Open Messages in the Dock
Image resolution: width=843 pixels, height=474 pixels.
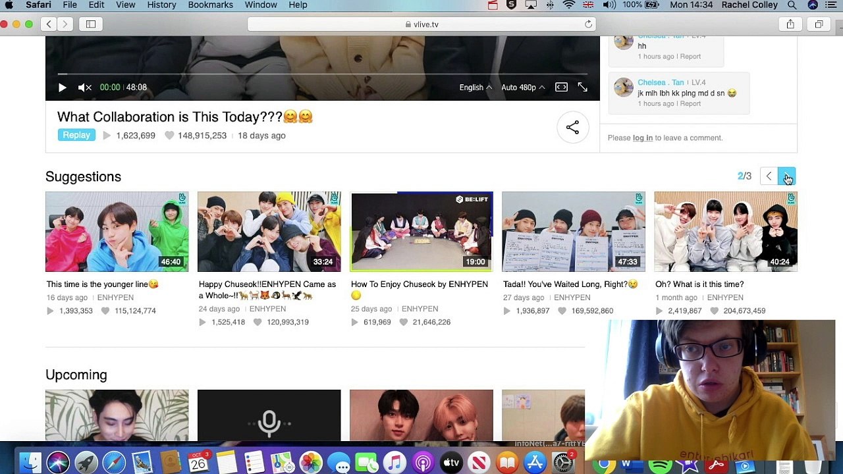point(339,463)
